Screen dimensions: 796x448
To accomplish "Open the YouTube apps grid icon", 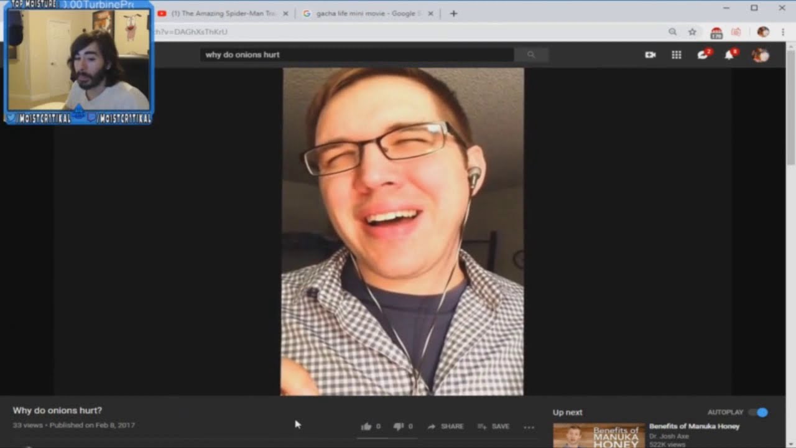I will pos(677,55).
